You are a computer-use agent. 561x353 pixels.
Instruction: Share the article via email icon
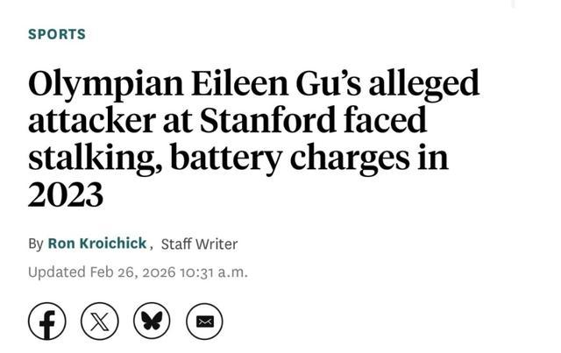pyautogui.click(x=204, y=321)
